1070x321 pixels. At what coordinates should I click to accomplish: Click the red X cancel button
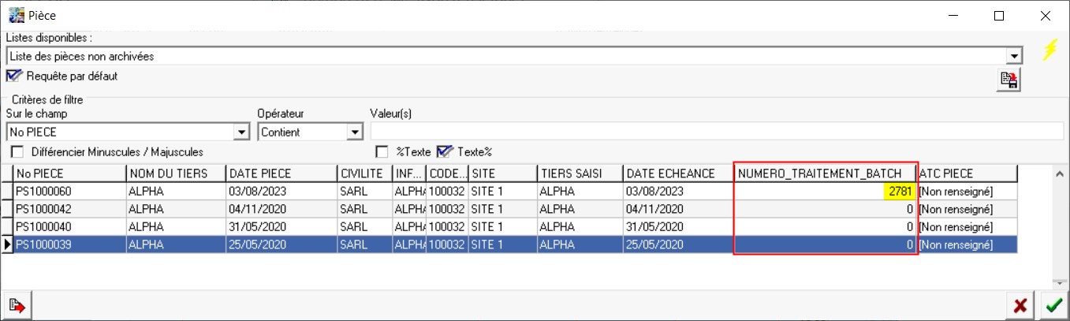point(1020,305)
